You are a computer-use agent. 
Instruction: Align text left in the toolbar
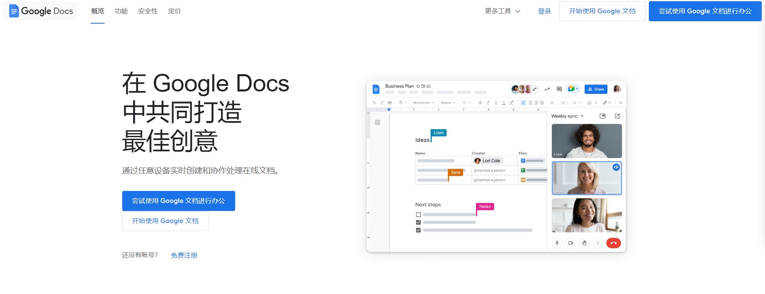click(523, 103)
